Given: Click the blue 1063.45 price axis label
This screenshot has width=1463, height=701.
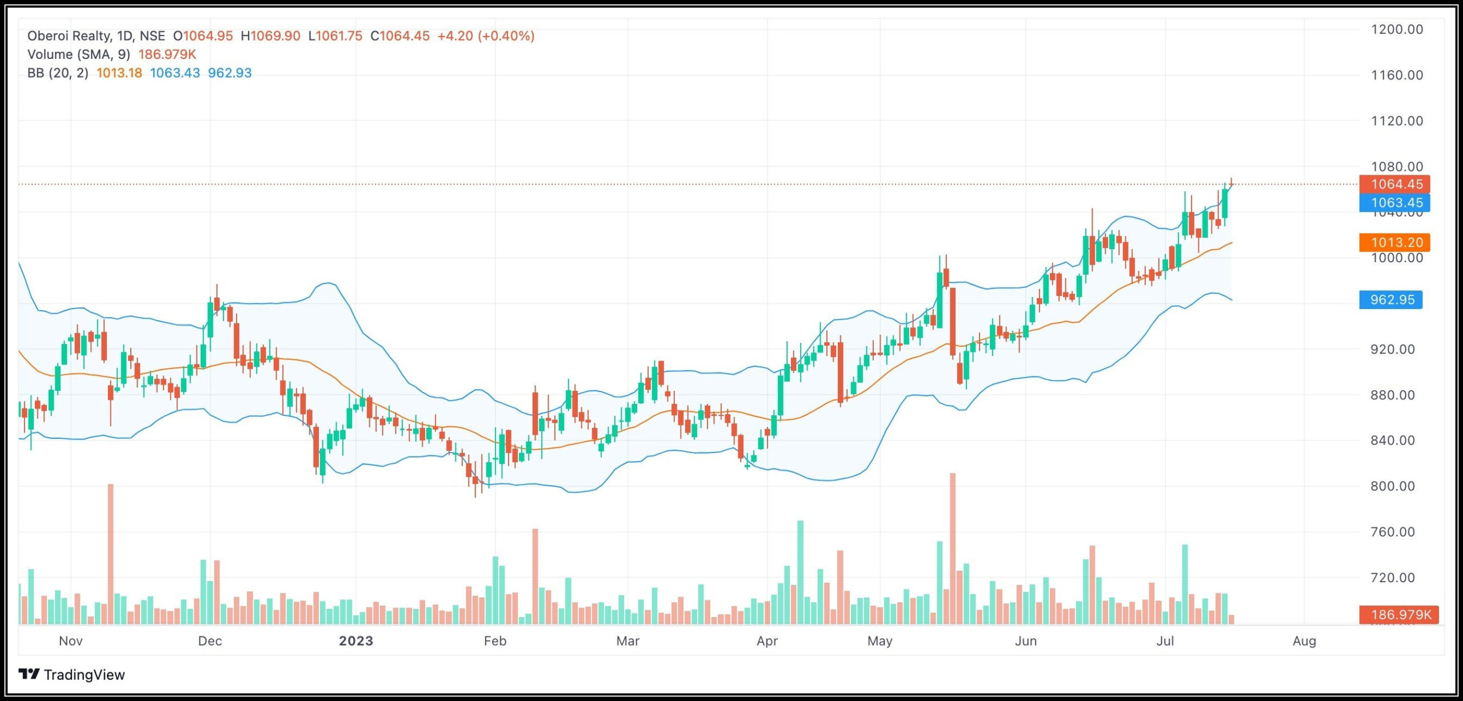Looking at the screenshot, I should click(x=1394, y=203).
